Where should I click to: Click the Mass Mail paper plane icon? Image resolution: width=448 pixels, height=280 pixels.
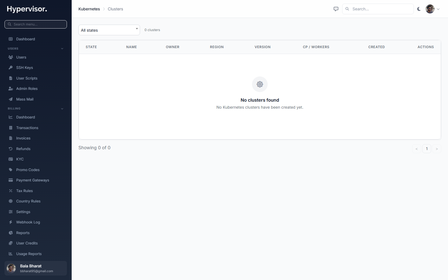pos(11,99)
